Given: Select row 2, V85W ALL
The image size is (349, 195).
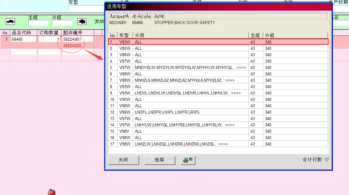Looking at the screenshot, I should click(218, 48).
